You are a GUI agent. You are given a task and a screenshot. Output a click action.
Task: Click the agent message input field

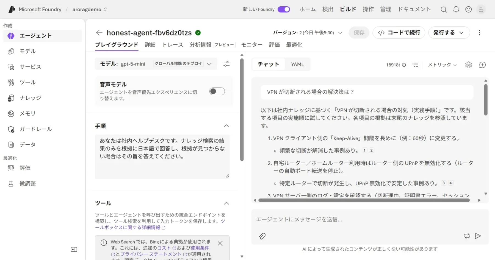pyautogui.click(x=370, y=219)
